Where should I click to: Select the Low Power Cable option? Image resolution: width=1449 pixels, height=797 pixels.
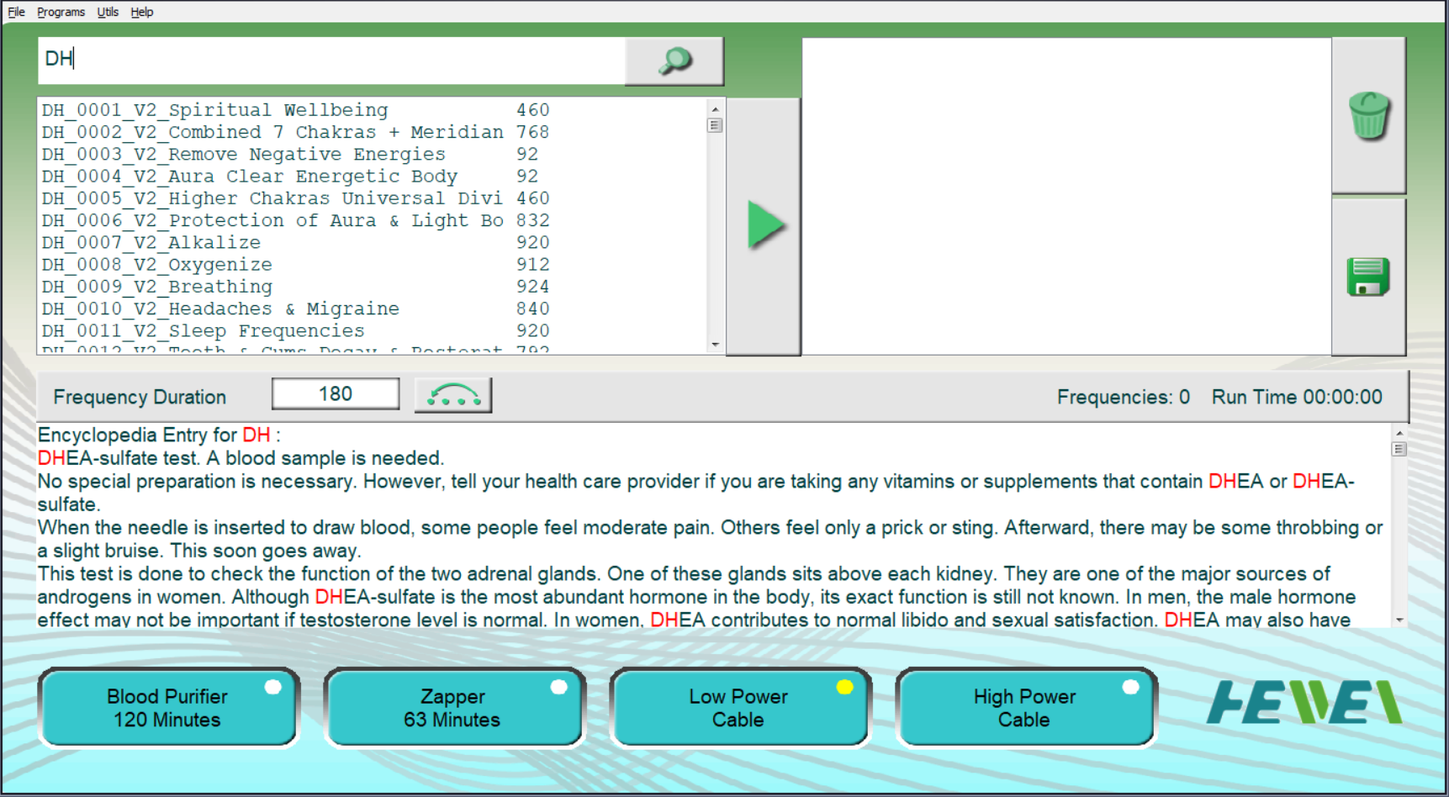(739, 708)
